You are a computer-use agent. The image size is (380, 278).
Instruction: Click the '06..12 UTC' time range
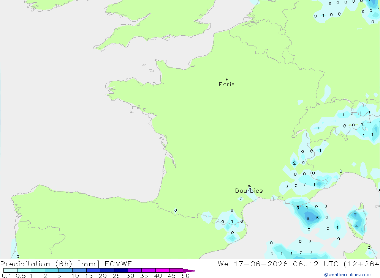(315, 264)
